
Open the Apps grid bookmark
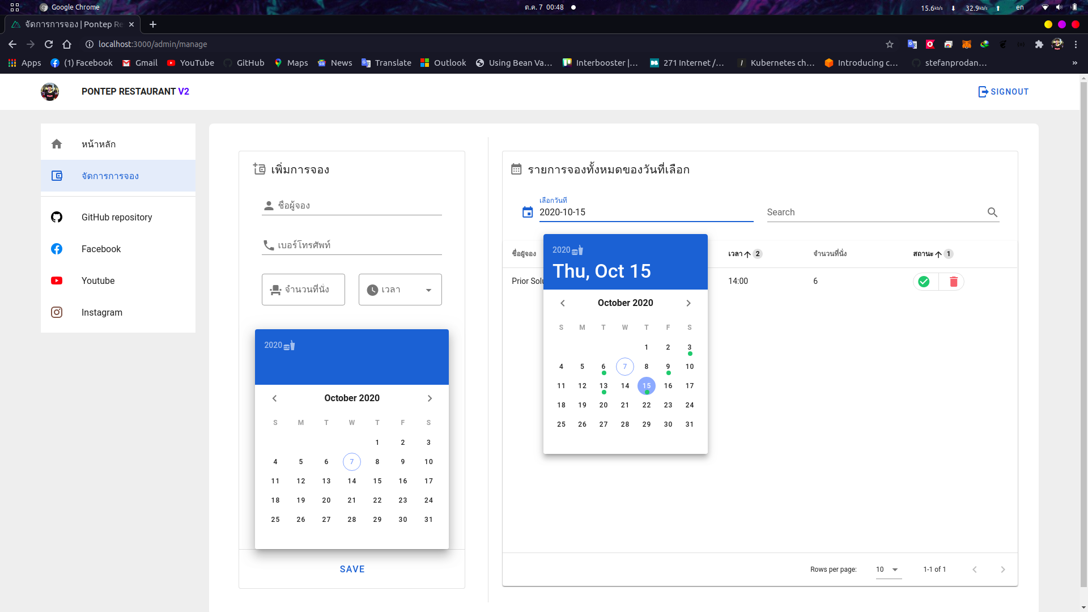click(24, 63)
